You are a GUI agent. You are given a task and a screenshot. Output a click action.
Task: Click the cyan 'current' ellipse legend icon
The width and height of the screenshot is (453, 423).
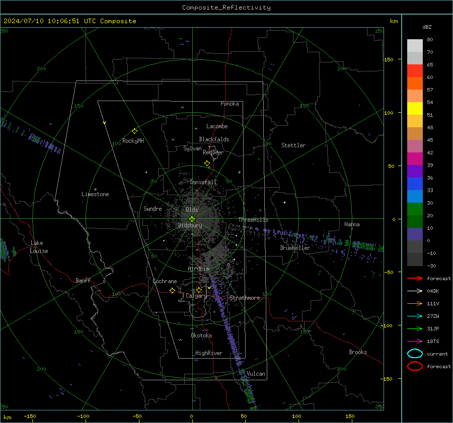point(415,354)
